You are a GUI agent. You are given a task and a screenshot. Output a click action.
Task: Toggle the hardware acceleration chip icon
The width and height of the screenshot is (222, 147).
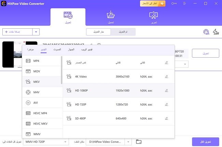[206, 32]
